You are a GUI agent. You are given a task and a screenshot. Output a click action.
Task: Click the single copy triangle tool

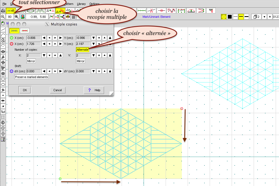coord(50,11)
